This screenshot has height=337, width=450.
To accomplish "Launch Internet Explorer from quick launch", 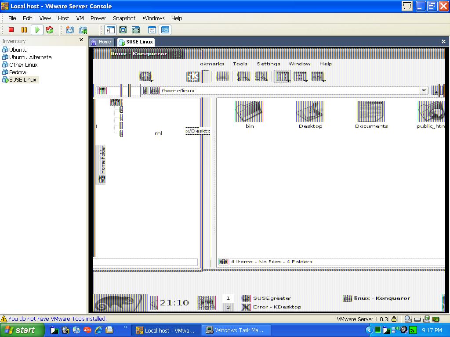I will (98, 330).
